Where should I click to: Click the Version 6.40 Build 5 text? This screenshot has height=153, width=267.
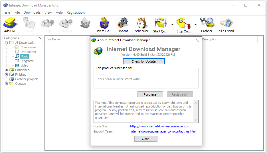click(148, 55)
